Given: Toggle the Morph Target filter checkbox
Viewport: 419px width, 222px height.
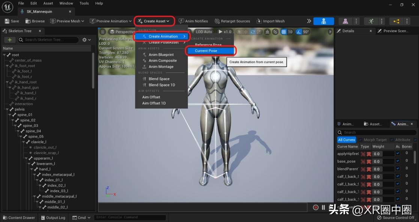Looking at the screenshot, I should click(360, 140).
